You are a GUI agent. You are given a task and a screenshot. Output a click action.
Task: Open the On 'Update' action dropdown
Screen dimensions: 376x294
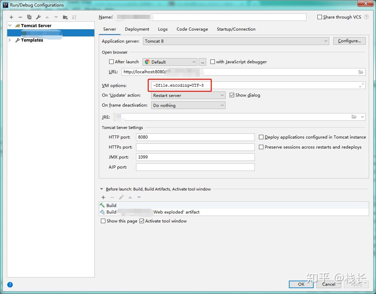pyautogui.click(x=188, y=95)
